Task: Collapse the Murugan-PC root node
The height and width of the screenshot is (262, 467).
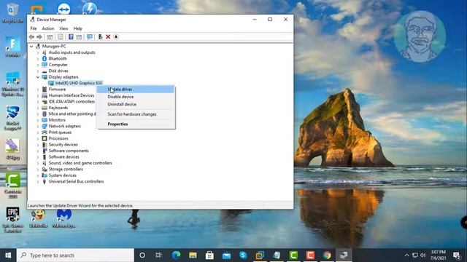Action: (31, 47)
